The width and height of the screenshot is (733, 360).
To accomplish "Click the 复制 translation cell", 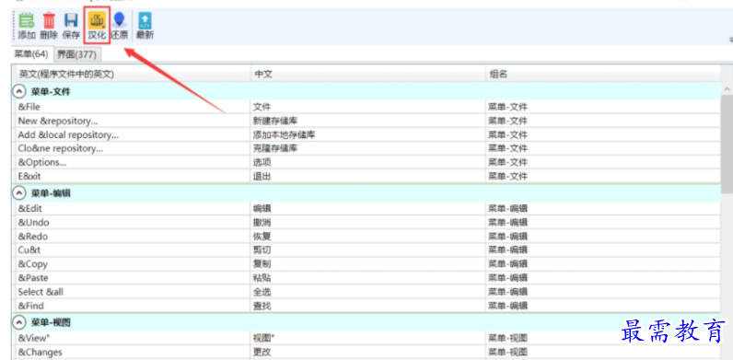I will [368, 264].
